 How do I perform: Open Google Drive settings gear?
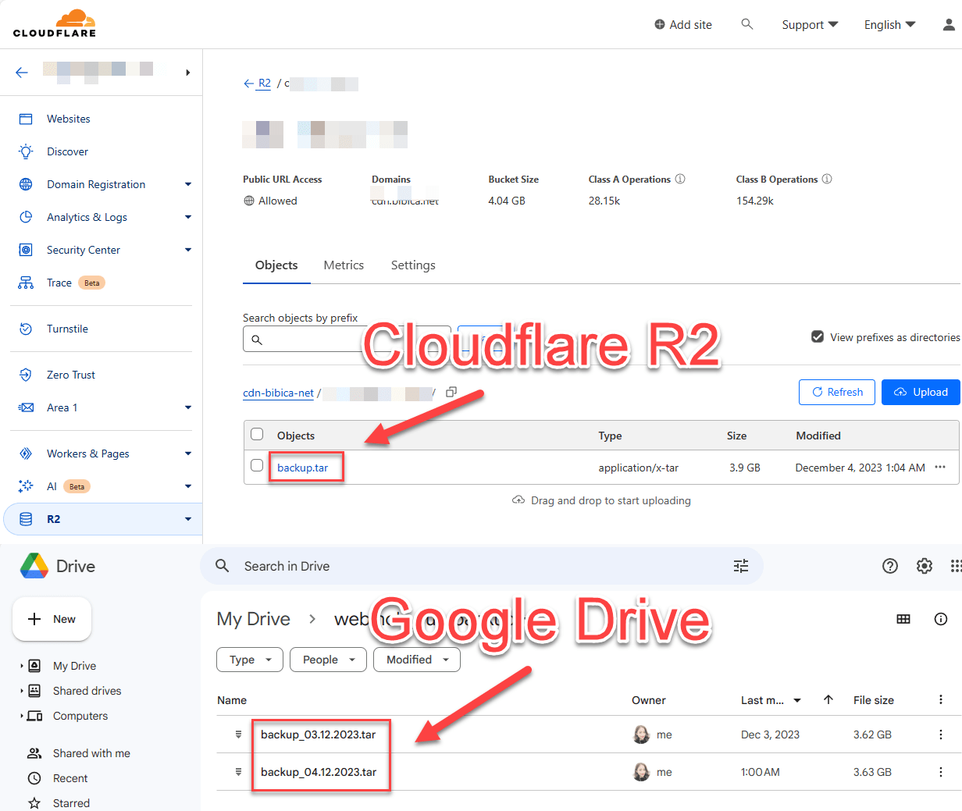[925, 566]
